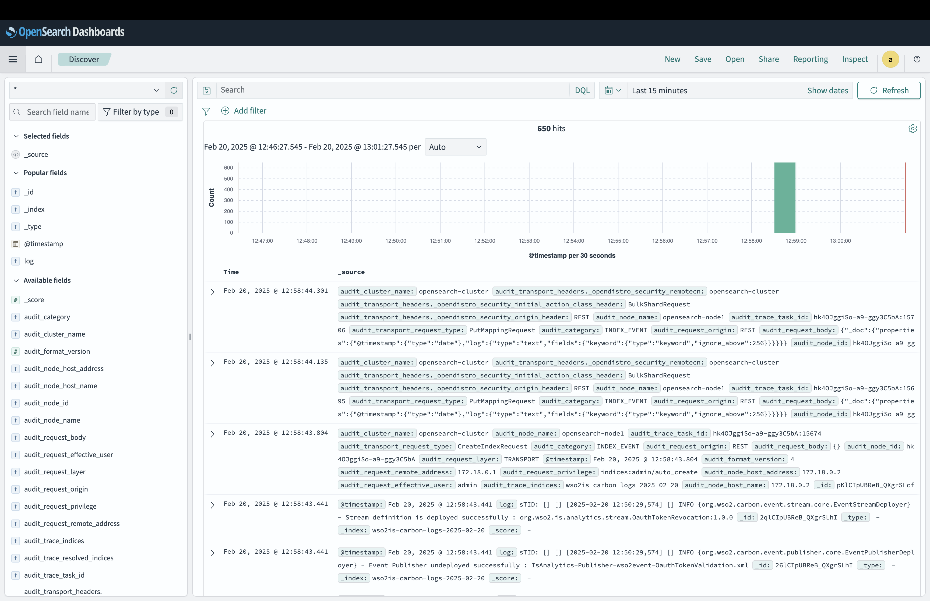Screen dimensions: 930x601
Task: Open the quick time picker calendar icon
Action: pyautogui.click(x=612, y=90)
